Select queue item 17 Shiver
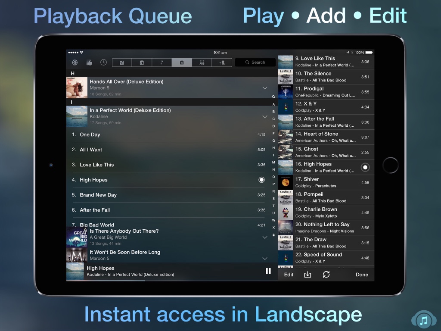Image resolution: width=441 pixels, height=331 pixels. [326, 182]
